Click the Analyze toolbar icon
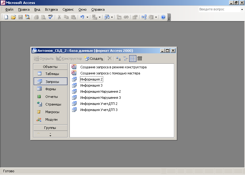The width and height of the screenshot is (245, 175). tap(107, 17)
